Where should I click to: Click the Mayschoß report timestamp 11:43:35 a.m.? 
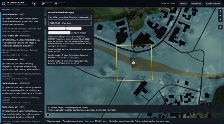tap(21, 79)
